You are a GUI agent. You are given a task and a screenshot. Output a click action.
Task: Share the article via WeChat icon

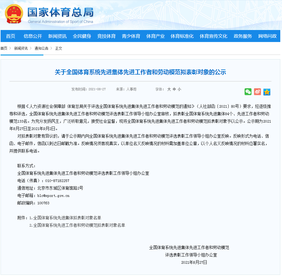coord(248,92)
